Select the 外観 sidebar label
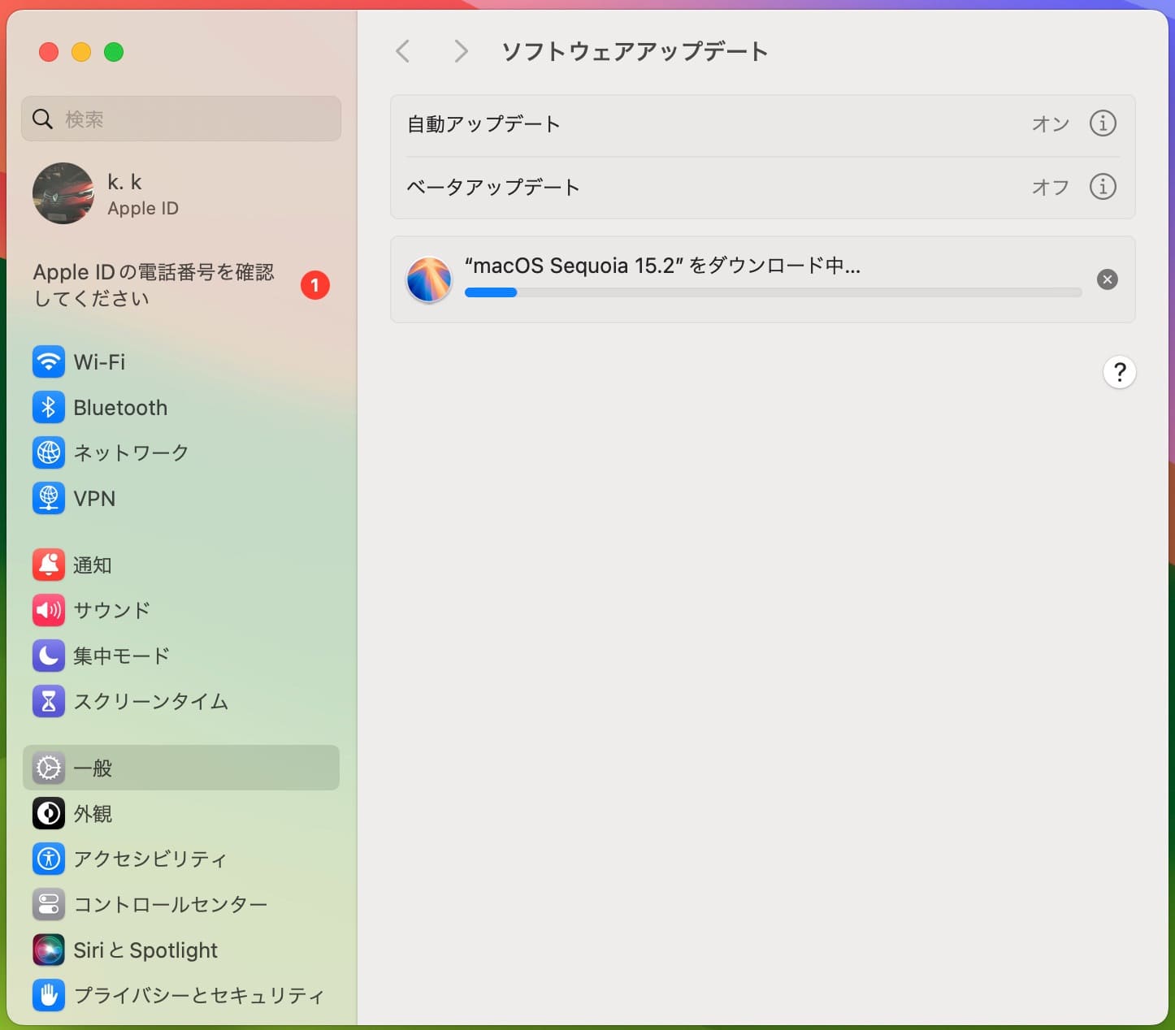The image size is (1175, 1030). [x=93, y=814]
